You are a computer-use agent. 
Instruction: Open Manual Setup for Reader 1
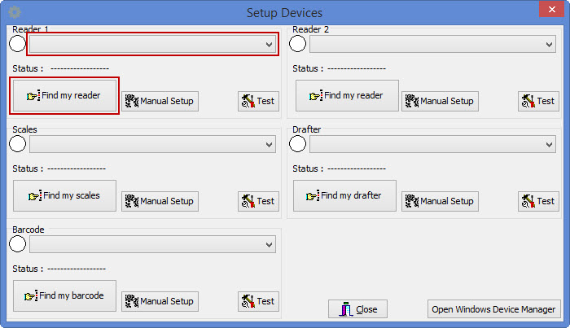tap(160, 101)
